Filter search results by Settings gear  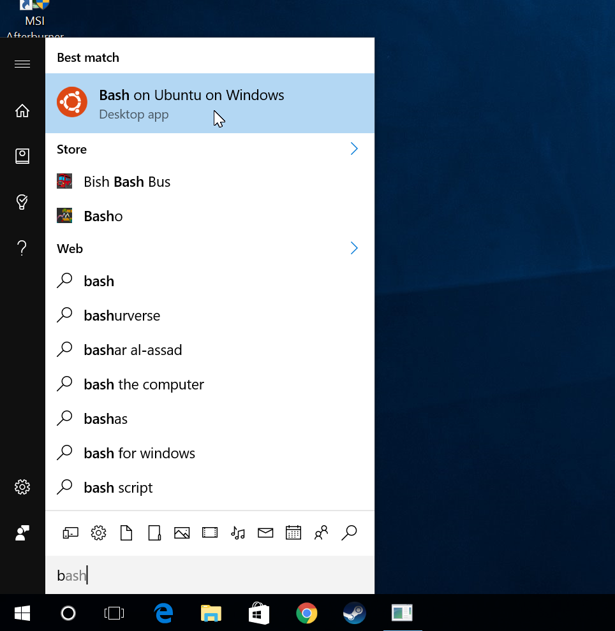98,533
